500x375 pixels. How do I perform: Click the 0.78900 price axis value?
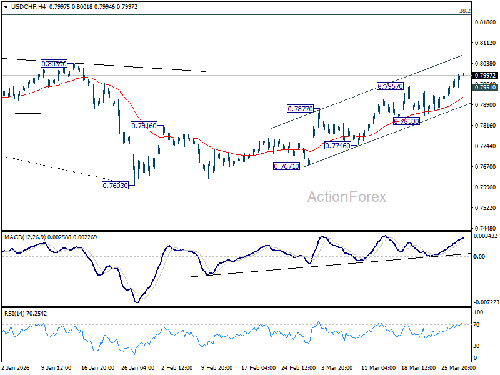tap(486, 104)
